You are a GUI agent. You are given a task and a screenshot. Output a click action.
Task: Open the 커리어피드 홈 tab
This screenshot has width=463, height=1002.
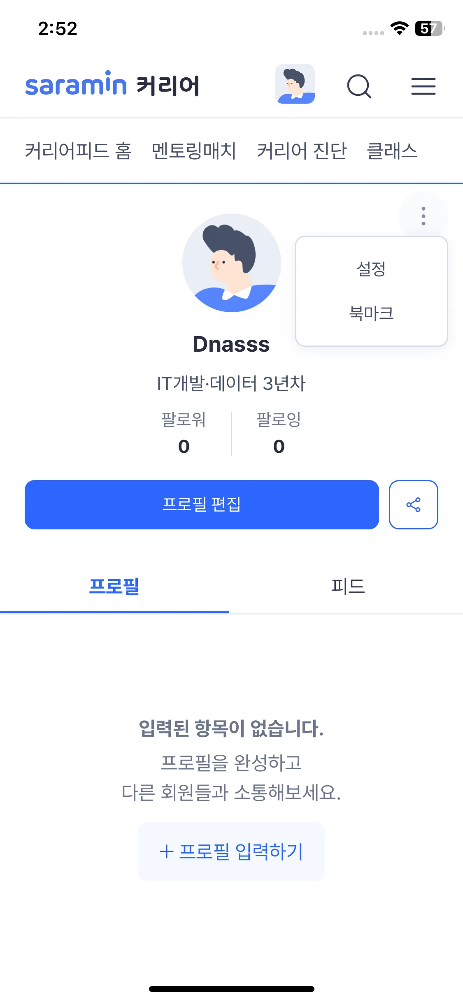[x=78, y=151]
